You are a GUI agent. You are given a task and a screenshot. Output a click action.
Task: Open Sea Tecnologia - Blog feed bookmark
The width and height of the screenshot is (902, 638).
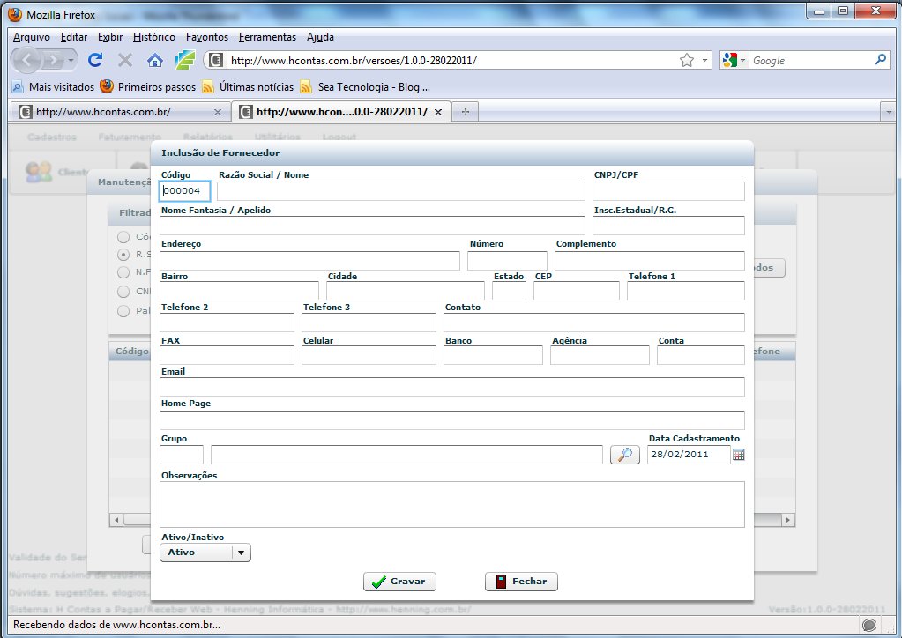click(365, 87)
